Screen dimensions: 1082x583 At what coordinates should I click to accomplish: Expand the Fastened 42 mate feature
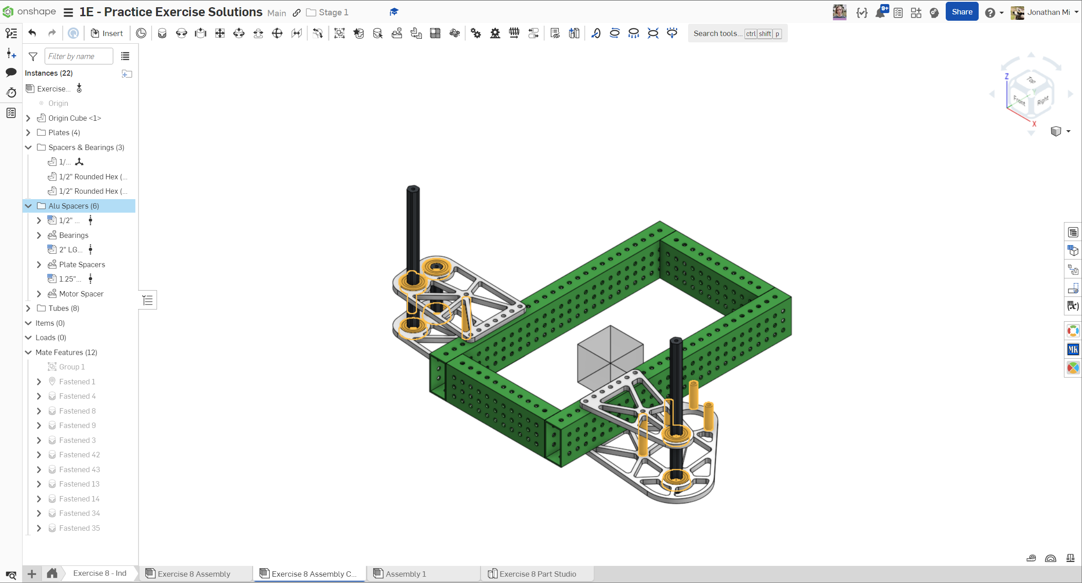click(39, 455)
